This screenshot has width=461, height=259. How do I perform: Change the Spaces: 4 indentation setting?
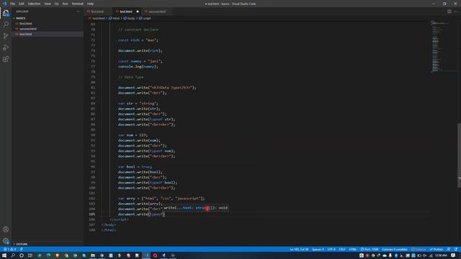[x=318, y=250]
